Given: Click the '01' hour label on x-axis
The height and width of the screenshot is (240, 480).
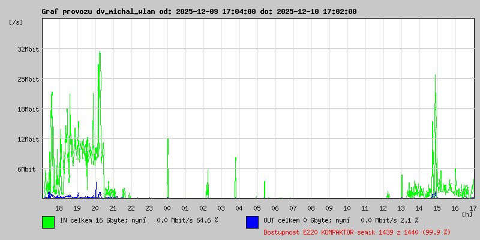Looking at the screenshot, I should 185,208.
